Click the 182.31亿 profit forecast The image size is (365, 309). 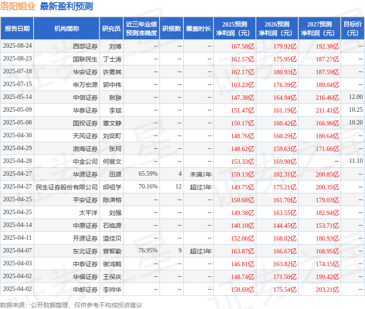pyautogui.click(x=285, y=174)
